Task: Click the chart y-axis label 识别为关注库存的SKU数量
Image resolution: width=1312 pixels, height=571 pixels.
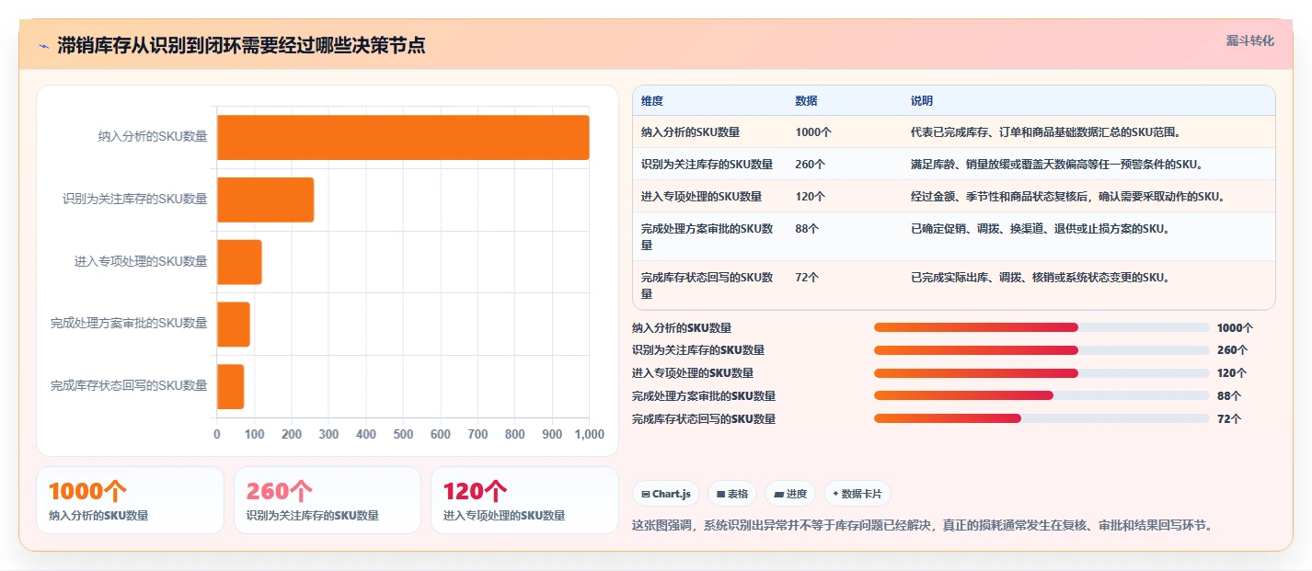Action: (x=135, y=200)
